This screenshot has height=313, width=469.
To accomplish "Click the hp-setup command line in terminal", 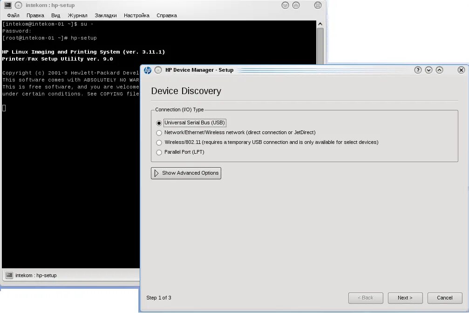I will pos(49,38).
